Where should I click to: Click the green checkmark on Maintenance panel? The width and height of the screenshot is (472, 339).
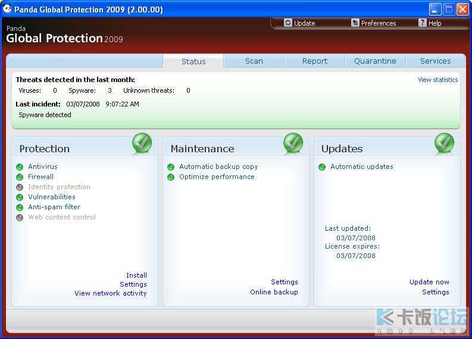coord(293,143)
